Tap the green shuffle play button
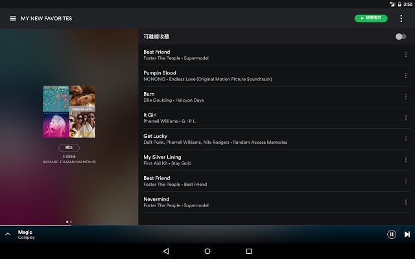 click(x=371, y=18)
